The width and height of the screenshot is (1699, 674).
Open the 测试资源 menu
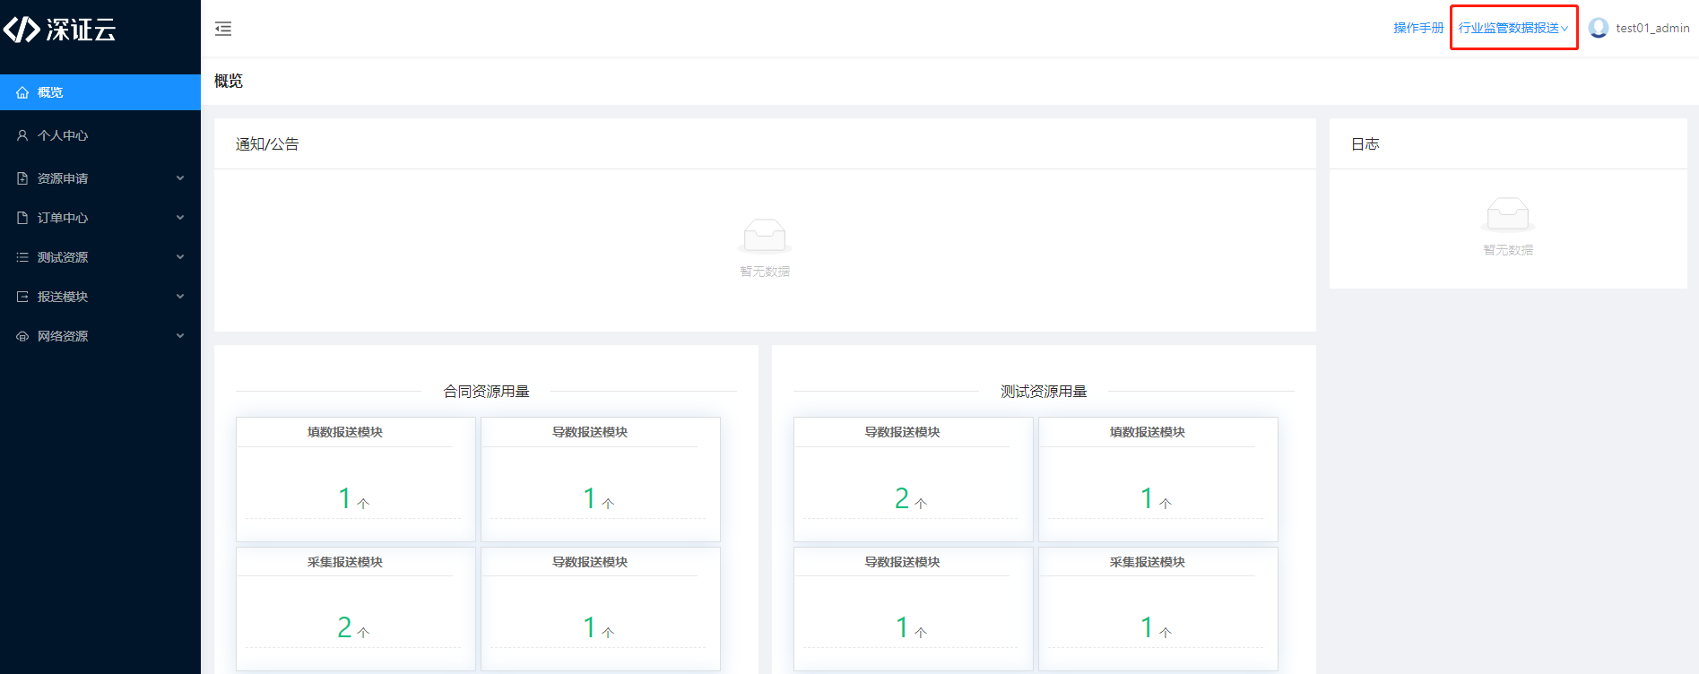[100, 257]
